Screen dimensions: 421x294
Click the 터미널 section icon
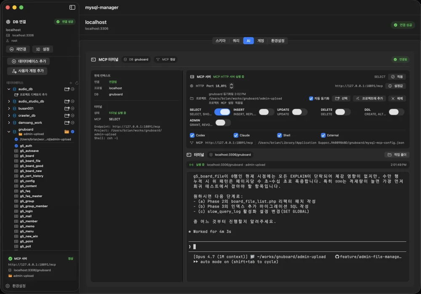tap(189, 155)
